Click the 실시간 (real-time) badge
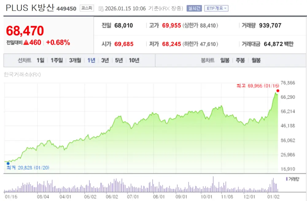 pos(194,8)
